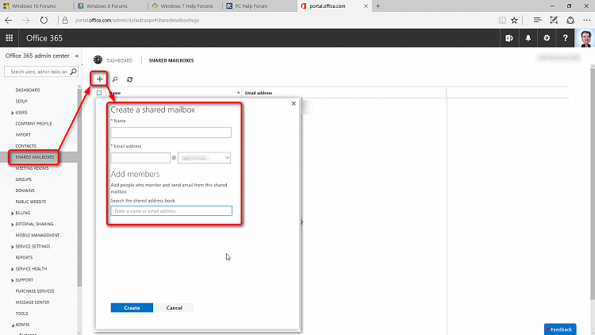This screenshot has height=335, width=595.
Task: Expand the EXTERNAL SHARING navigation item
Action: coord(13,225)
